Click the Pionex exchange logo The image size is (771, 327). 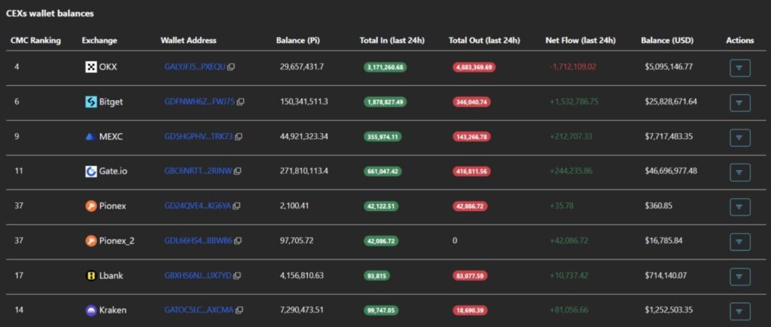point(91,206)
